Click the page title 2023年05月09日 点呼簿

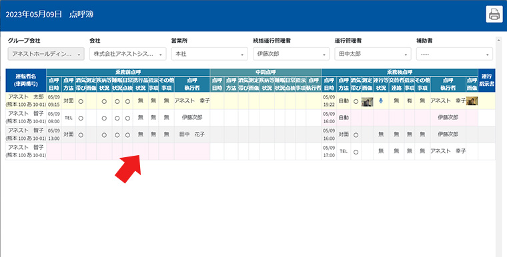tap(49, 14)
